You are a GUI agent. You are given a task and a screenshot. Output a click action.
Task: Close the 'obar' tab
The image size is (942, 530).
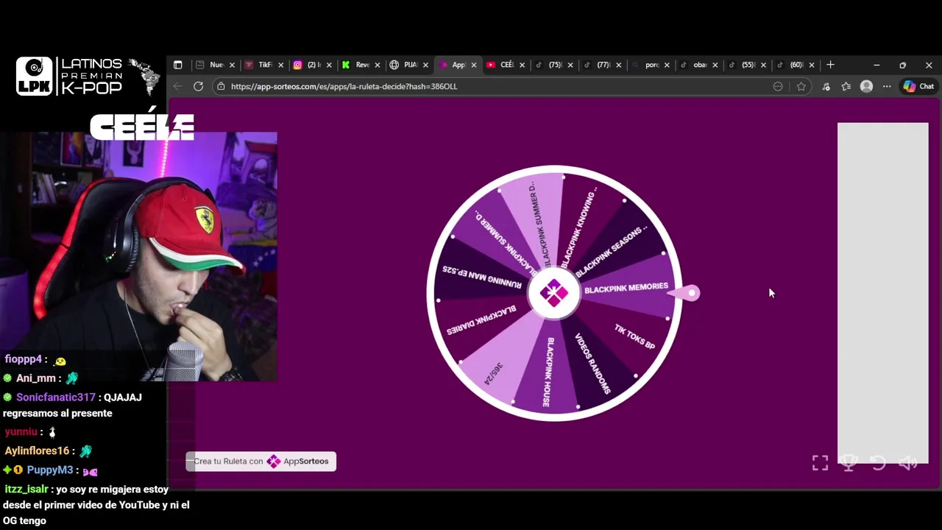tap(715, 65)
